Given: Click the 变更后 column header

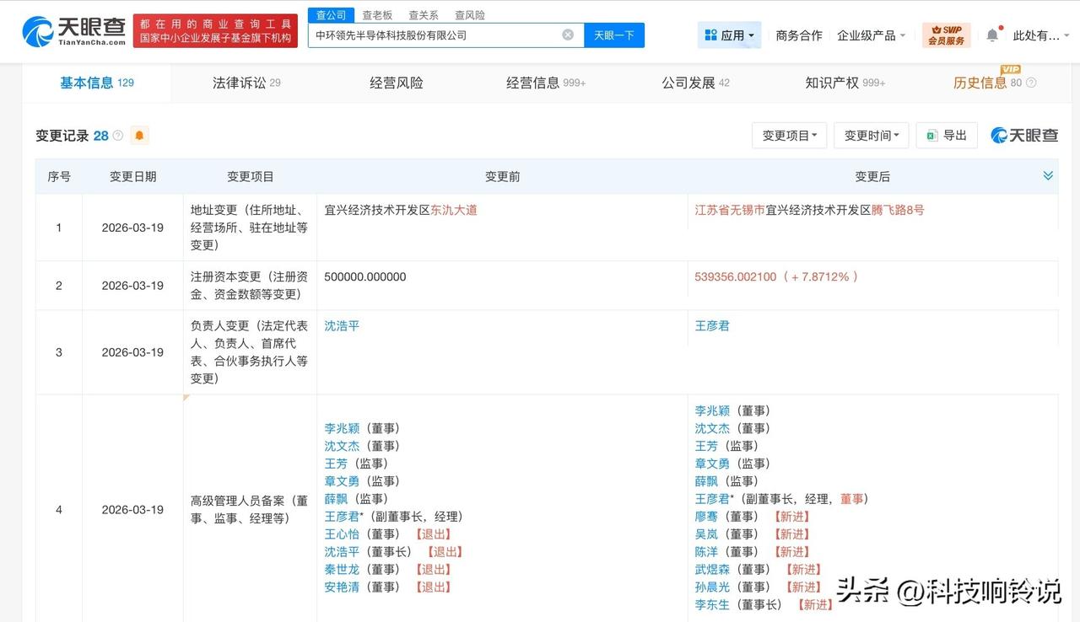Looking at the screenshot, I should coord(872,176).
